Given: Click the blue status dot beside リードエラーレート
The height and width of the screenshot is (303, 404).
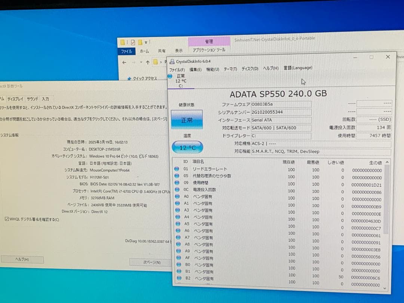Looking at the screenshot, I should [x=176, y=169].
